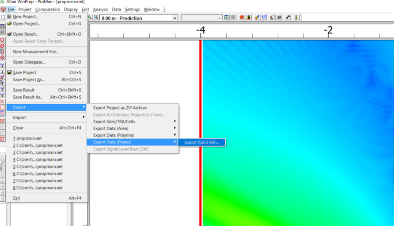Choose Open Database... entry
This screenshot has width=394, height=226.
pos(47,62)
